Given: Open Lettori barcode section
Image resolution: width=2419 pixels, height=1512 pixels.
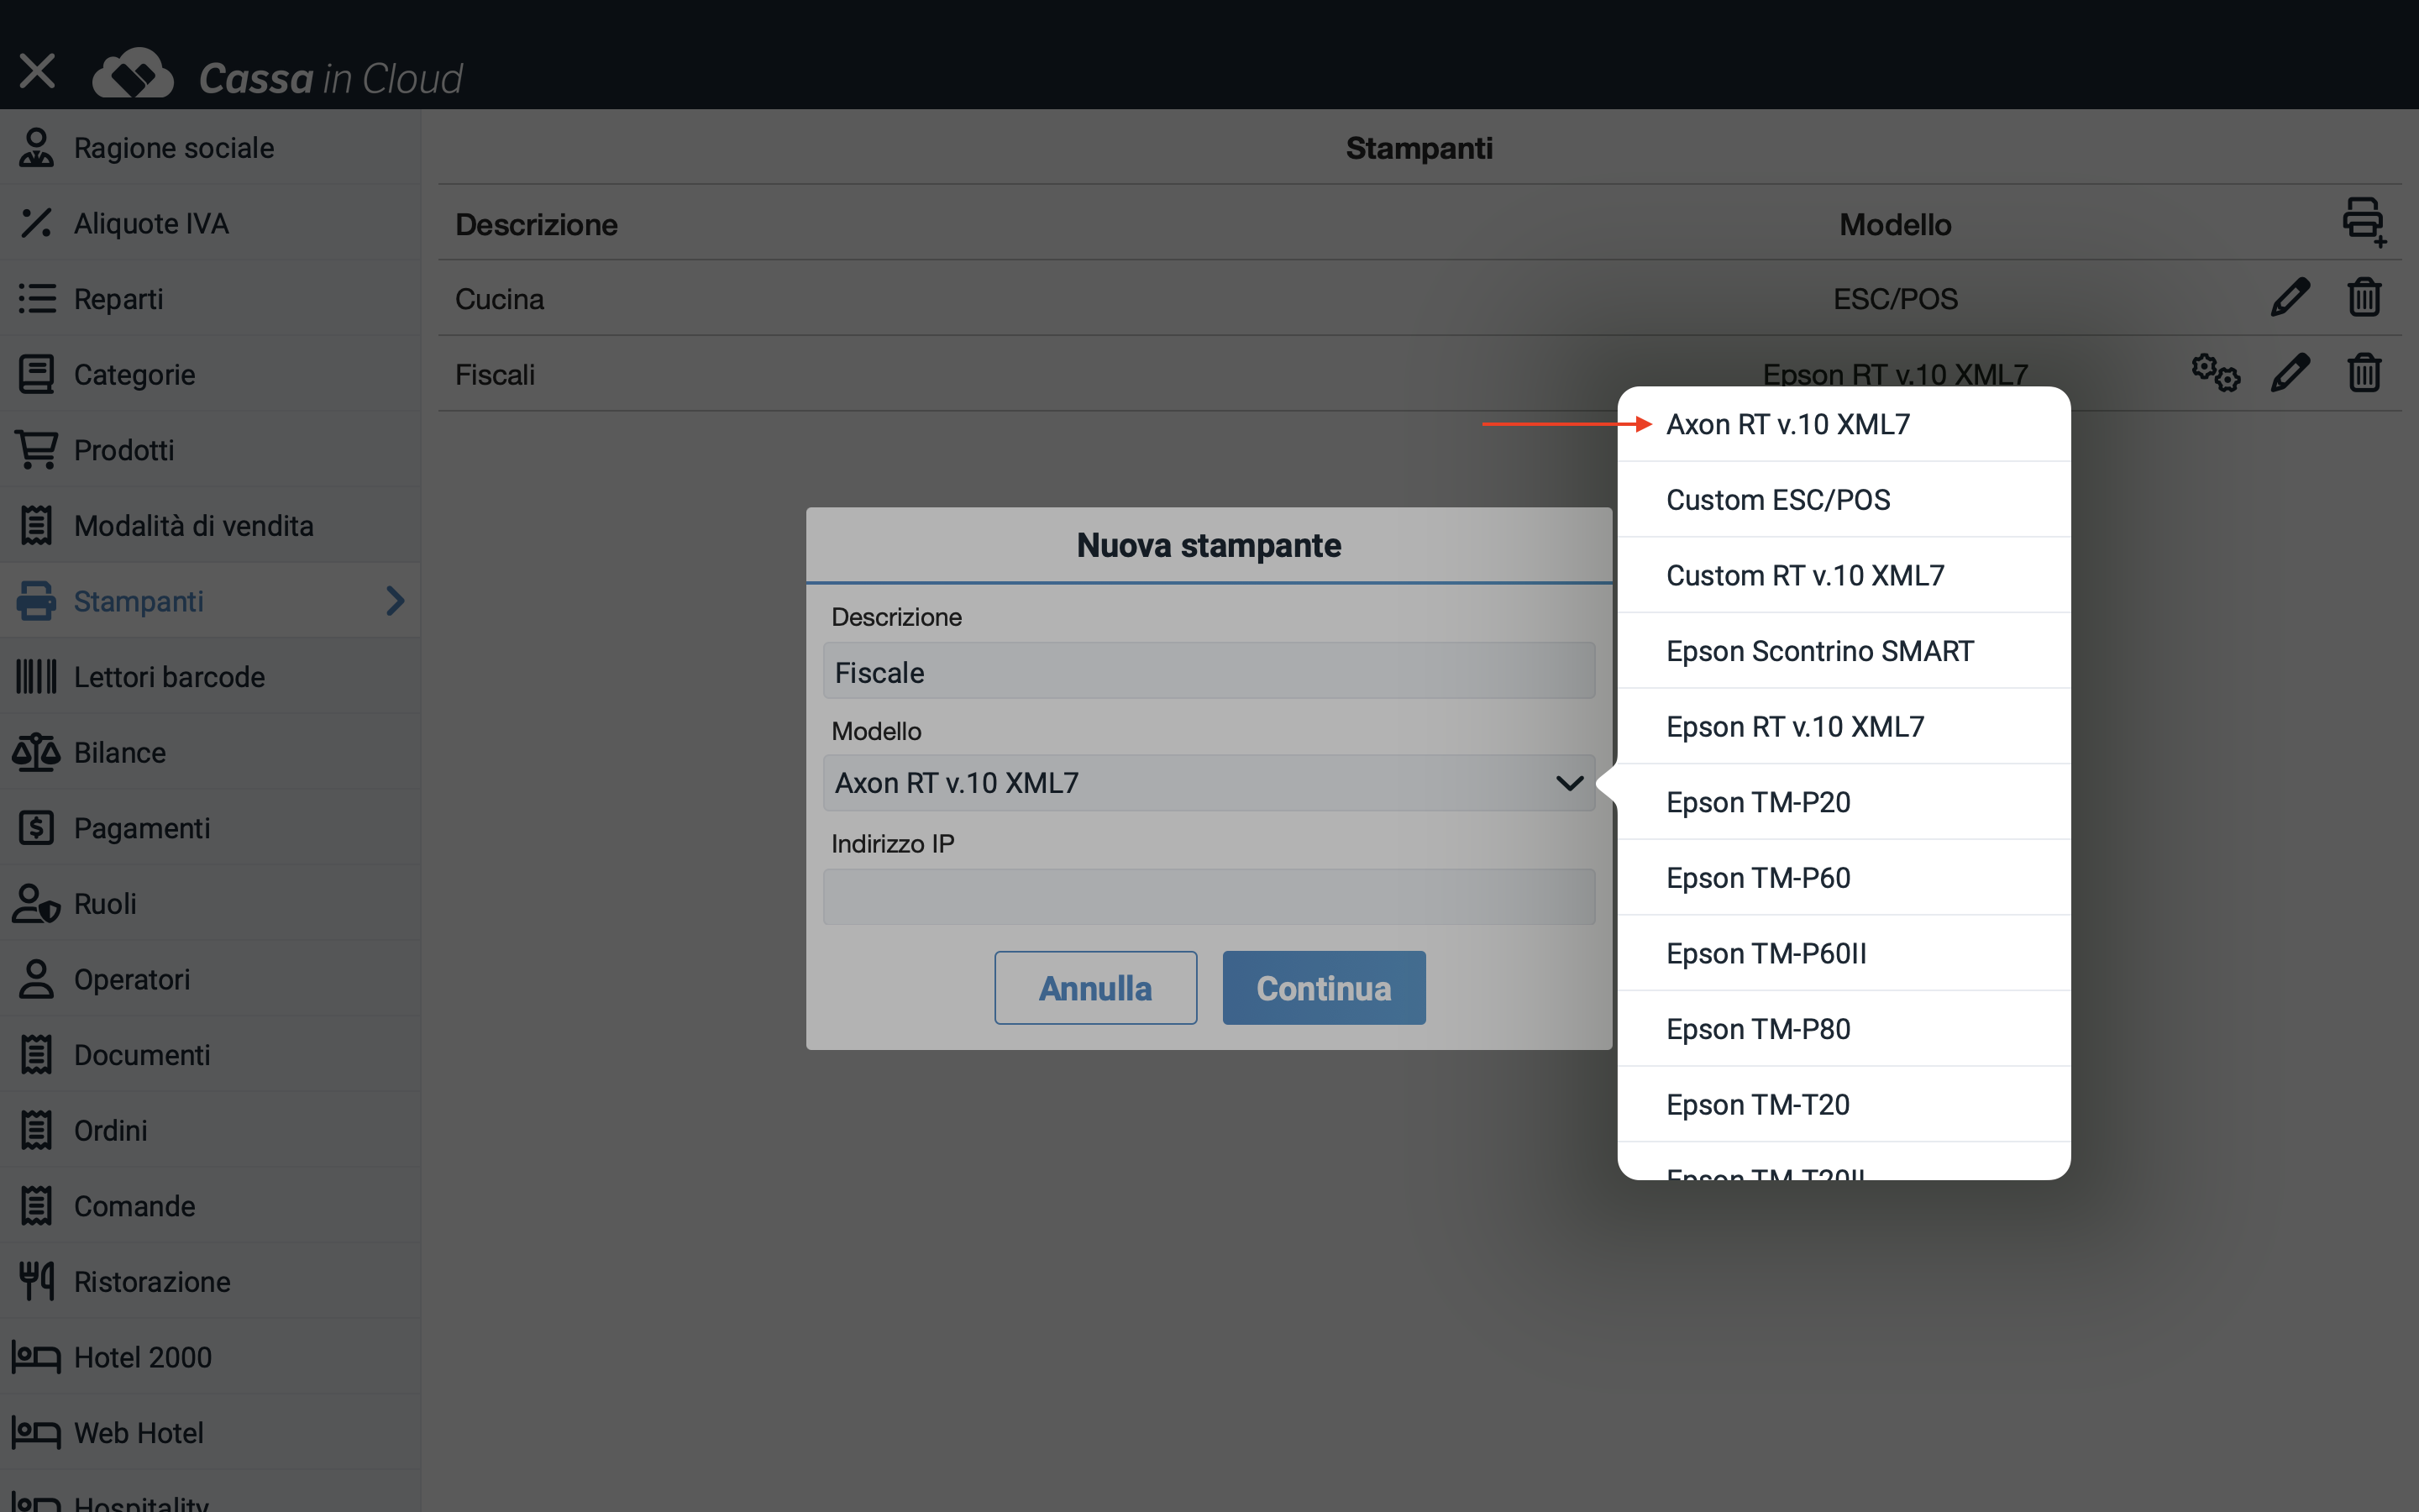Looking at the screenshot, I should click(168, 677).
